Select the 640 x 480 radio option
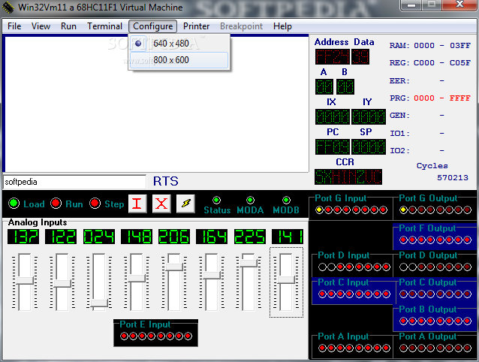The height and width of the screenshot is (362, 479). tap(179, 44)
